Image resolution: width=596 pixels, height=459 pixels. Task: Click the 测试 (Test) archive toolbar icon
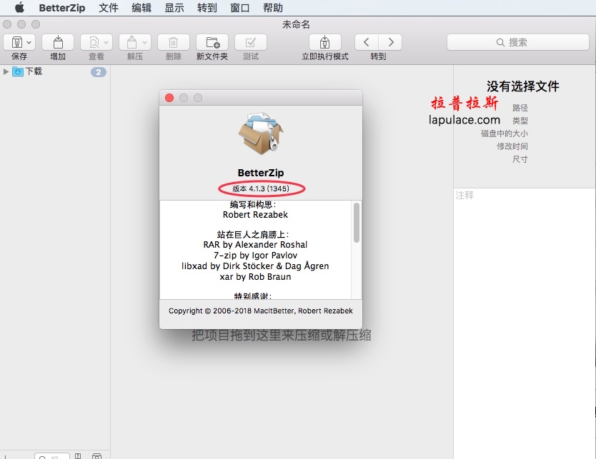click(251, 42)
